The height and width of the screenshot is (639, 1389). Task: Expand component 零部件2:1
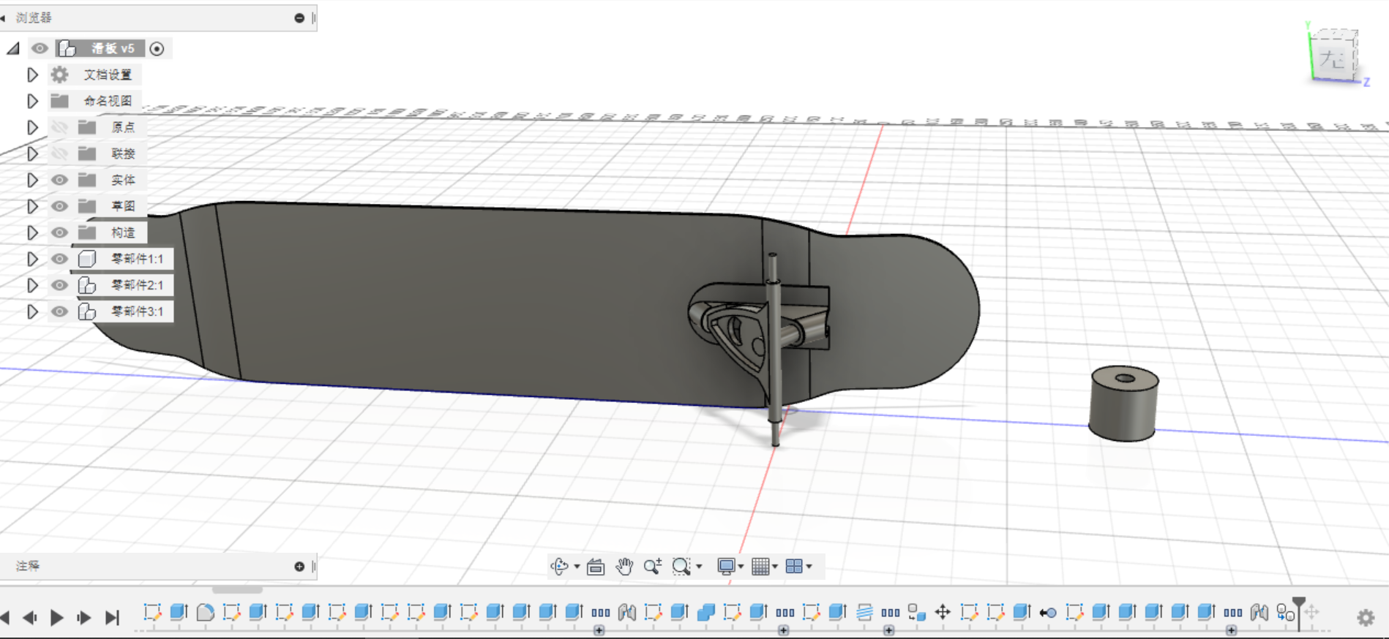32,285
